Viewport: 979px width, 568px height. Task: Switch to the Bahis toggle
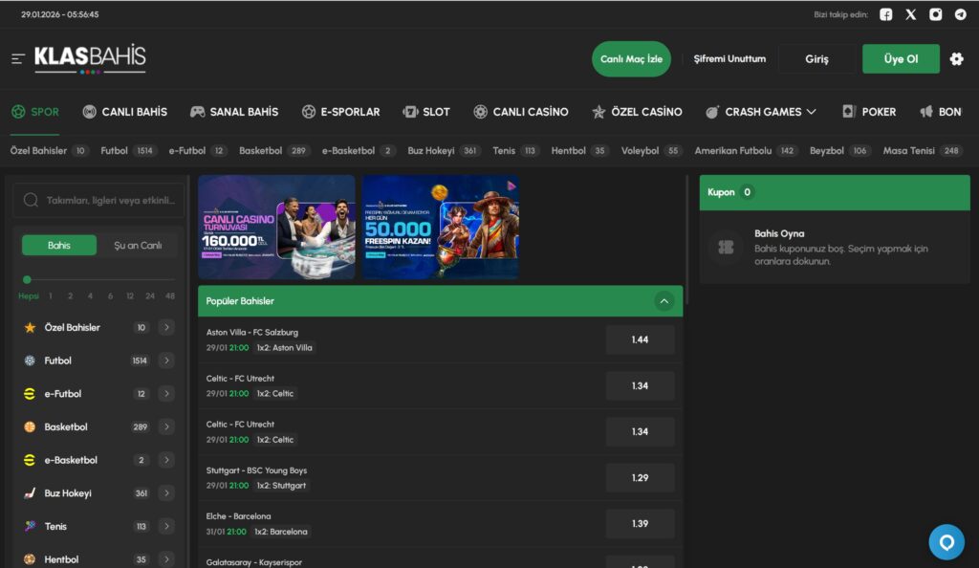click(x=59, y=246)
